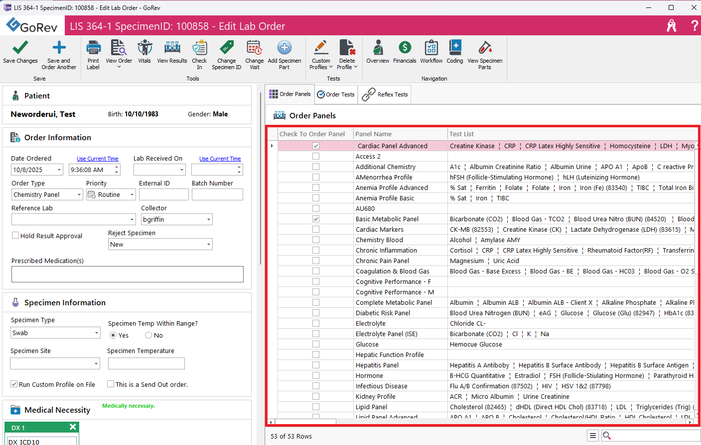Click the Save Changes checkmark icon
Viewport: 701px width, 445px height.
click(20, 48)
